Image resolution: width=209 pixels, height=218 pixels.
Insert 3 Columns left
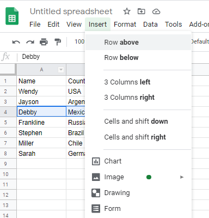(138, 82)
